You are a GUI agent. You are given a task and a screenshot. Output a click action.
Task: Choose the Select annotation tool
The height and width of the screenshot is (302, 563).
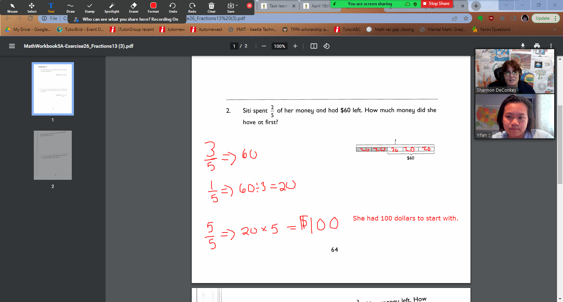coord(32,8)
